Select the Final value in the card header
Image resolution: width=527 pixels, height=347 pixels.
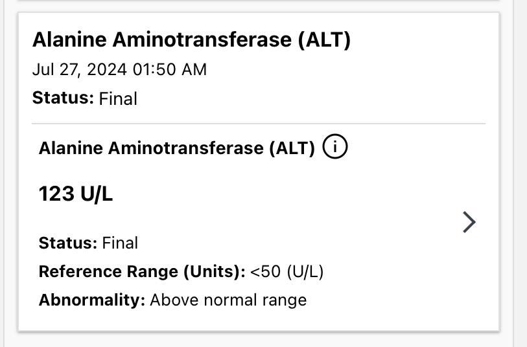click(118, 99)
